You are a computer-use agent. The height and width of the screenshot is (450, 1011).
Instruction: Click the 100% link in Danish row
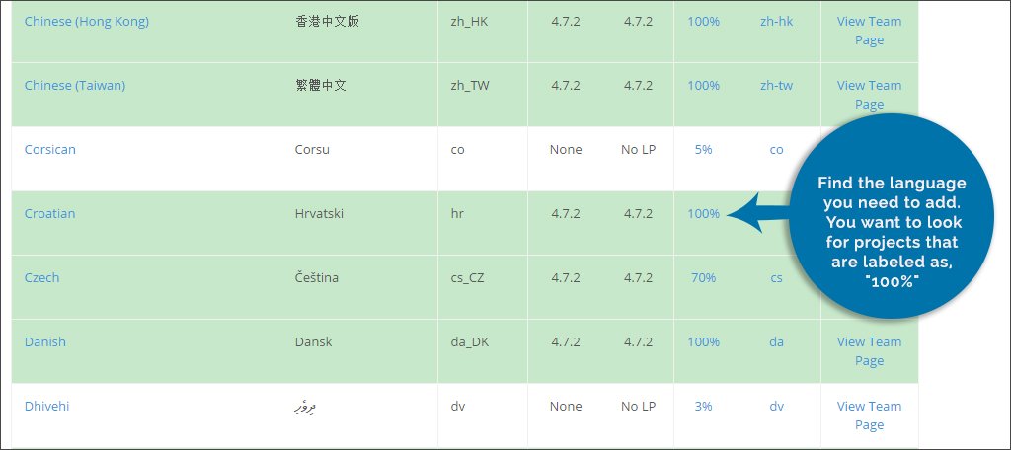tap(703, 341)
